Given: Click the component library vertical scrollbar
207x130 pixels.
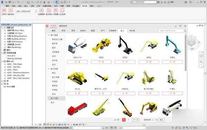Looking at the screenshot, I should [186, 53].
